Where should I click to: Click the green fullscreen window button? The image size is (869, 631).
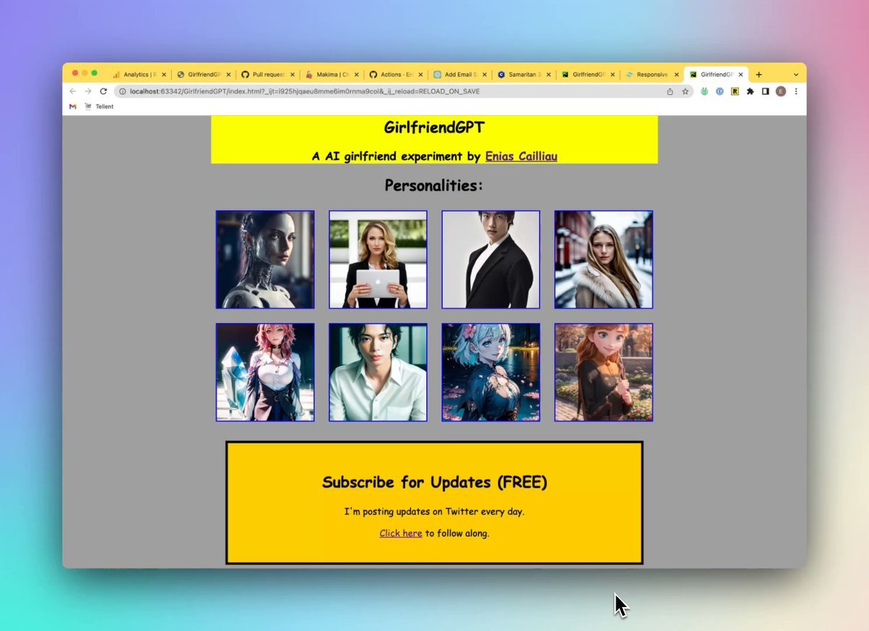(94, 73)
